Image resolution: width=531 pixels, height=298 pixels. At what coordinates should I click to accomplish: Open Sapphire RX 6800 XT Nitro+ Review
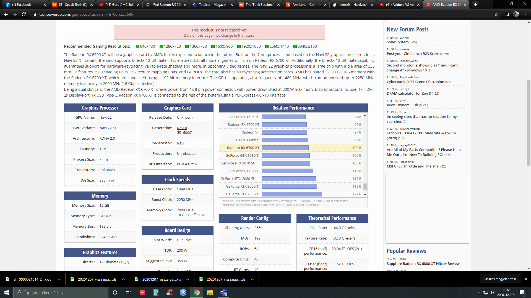tap(423, 264)
